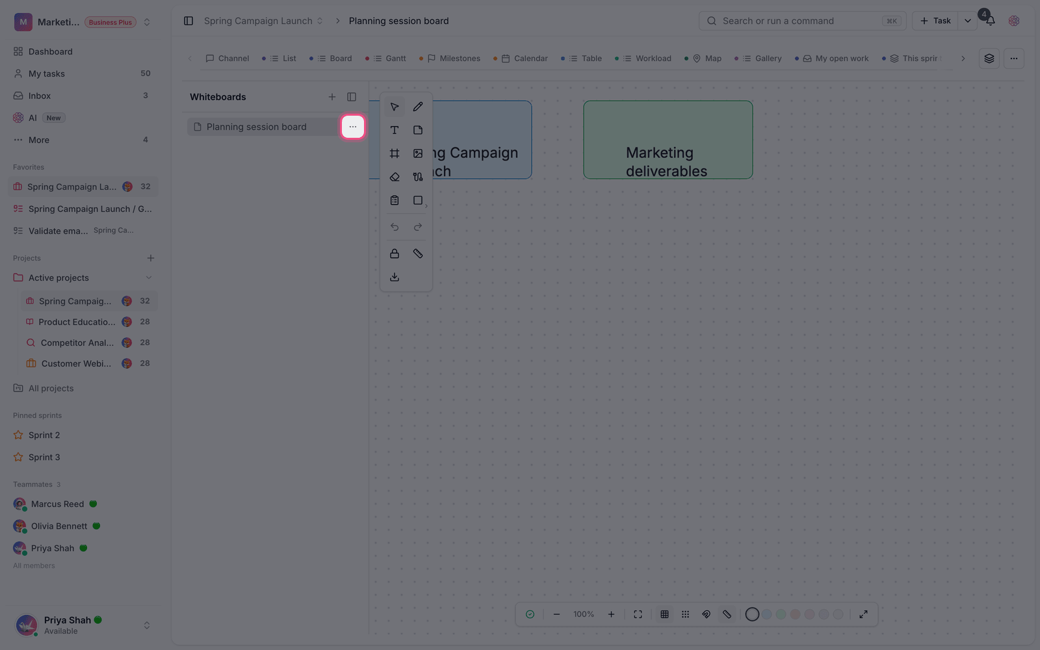The width and height of the screenshot is (1040, 650).
Task: Select the pencil drawing tool
Action: [418, 107]
